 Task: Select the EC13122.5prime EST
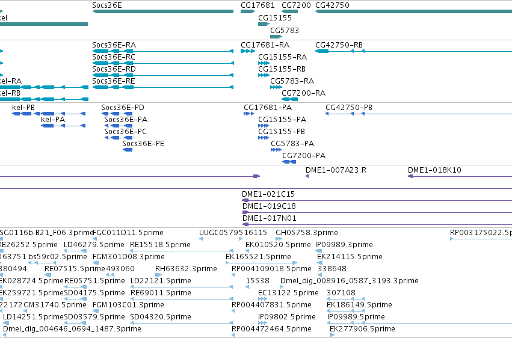click(261, 299)
